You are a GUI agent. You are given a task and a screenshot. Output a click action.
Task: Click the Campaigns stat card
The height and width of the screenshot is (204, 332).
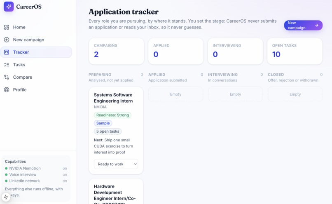tap(116, 51)
